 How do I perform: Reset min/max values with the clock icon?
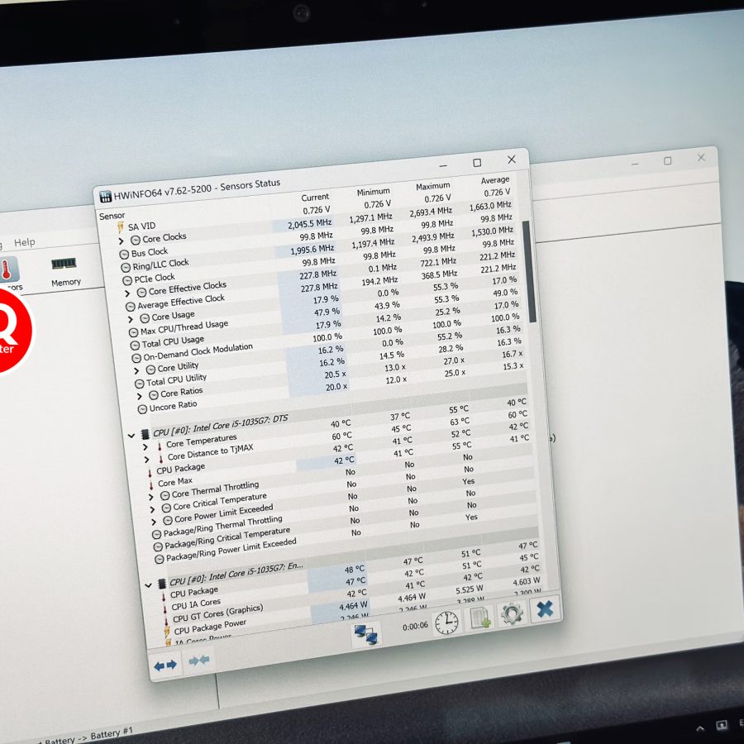click(x=446, y=622)
